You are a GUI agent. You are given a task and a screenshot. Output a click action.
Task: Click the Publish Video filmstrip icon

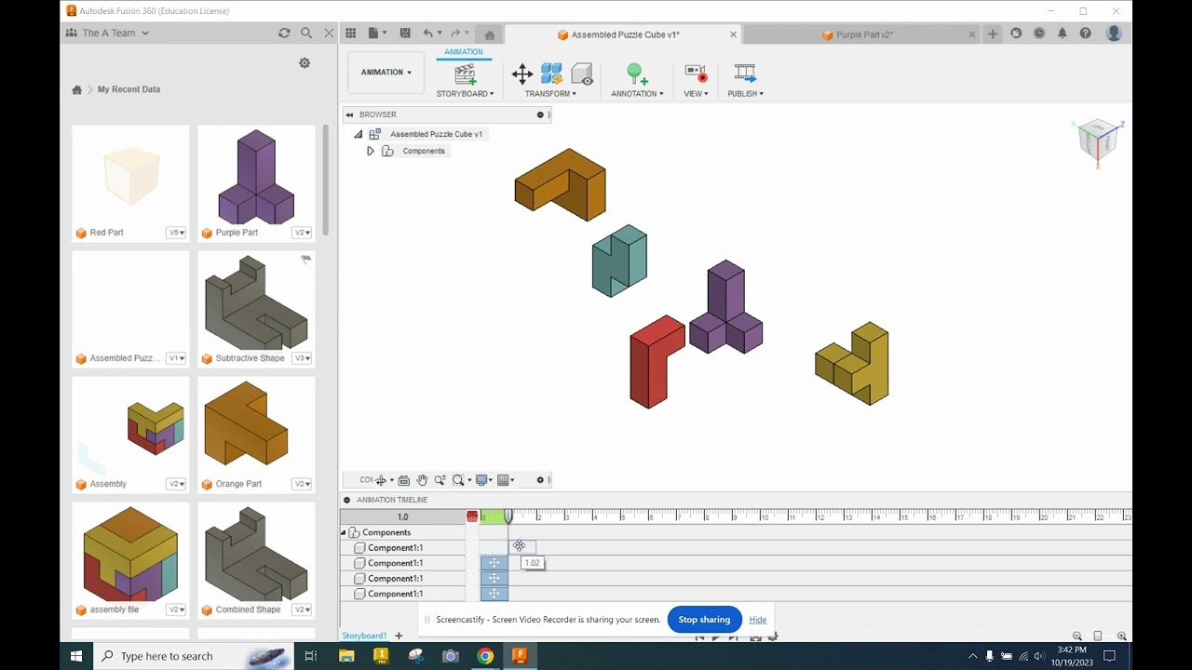pos(745,74)
